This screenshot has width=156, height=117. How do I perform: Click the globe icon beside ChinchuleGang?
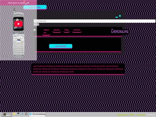click(x=31, y=114)
